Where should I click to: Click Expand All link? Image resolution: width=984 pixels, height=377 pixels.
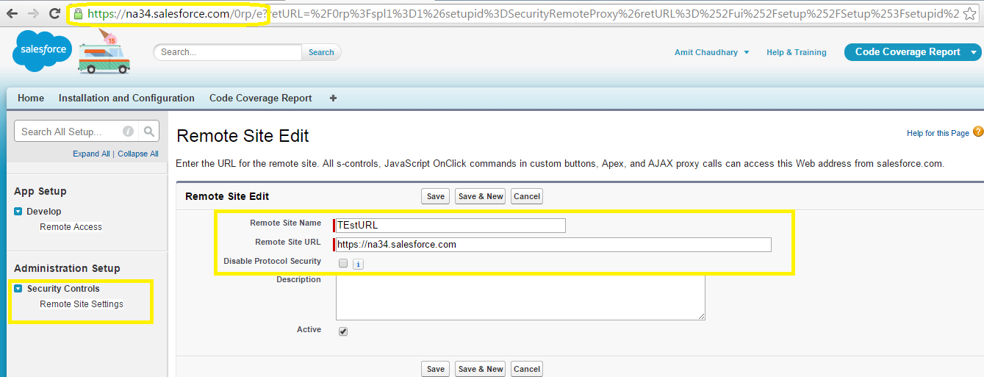click(x=91, y=154)
